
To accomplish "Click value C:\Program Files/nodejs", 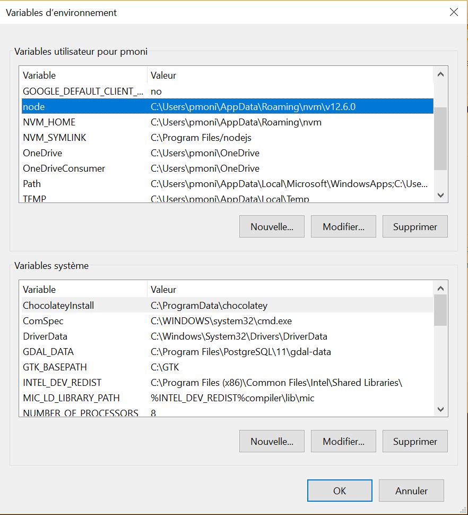I will [201, 137].
